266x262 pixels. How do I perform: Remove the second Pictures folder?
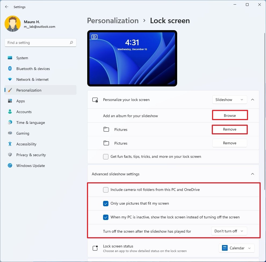pos(229,143)
